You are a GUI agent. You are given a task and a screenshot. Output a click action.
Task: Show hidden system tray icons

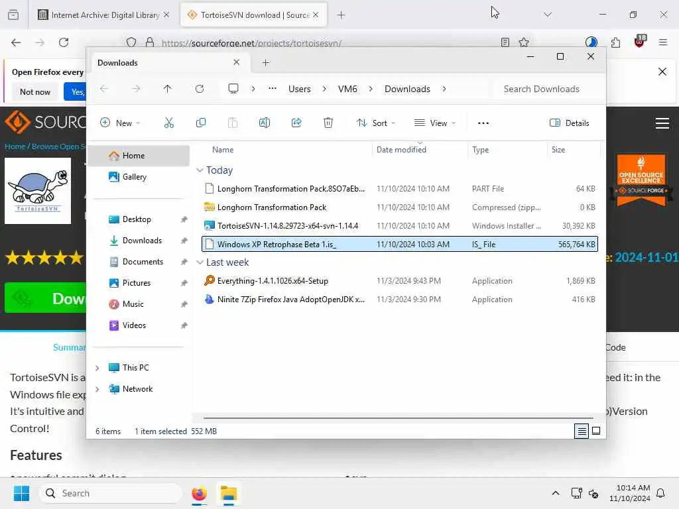click(556, 493)
